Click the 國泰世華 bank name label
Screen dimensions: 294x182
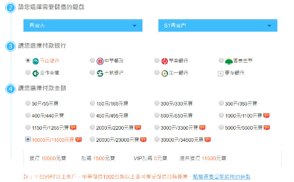[x=243, y=61]
